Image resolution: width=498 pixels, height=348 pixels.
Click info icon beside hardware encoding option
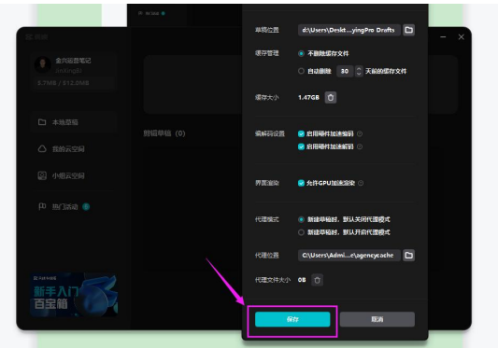360,133
